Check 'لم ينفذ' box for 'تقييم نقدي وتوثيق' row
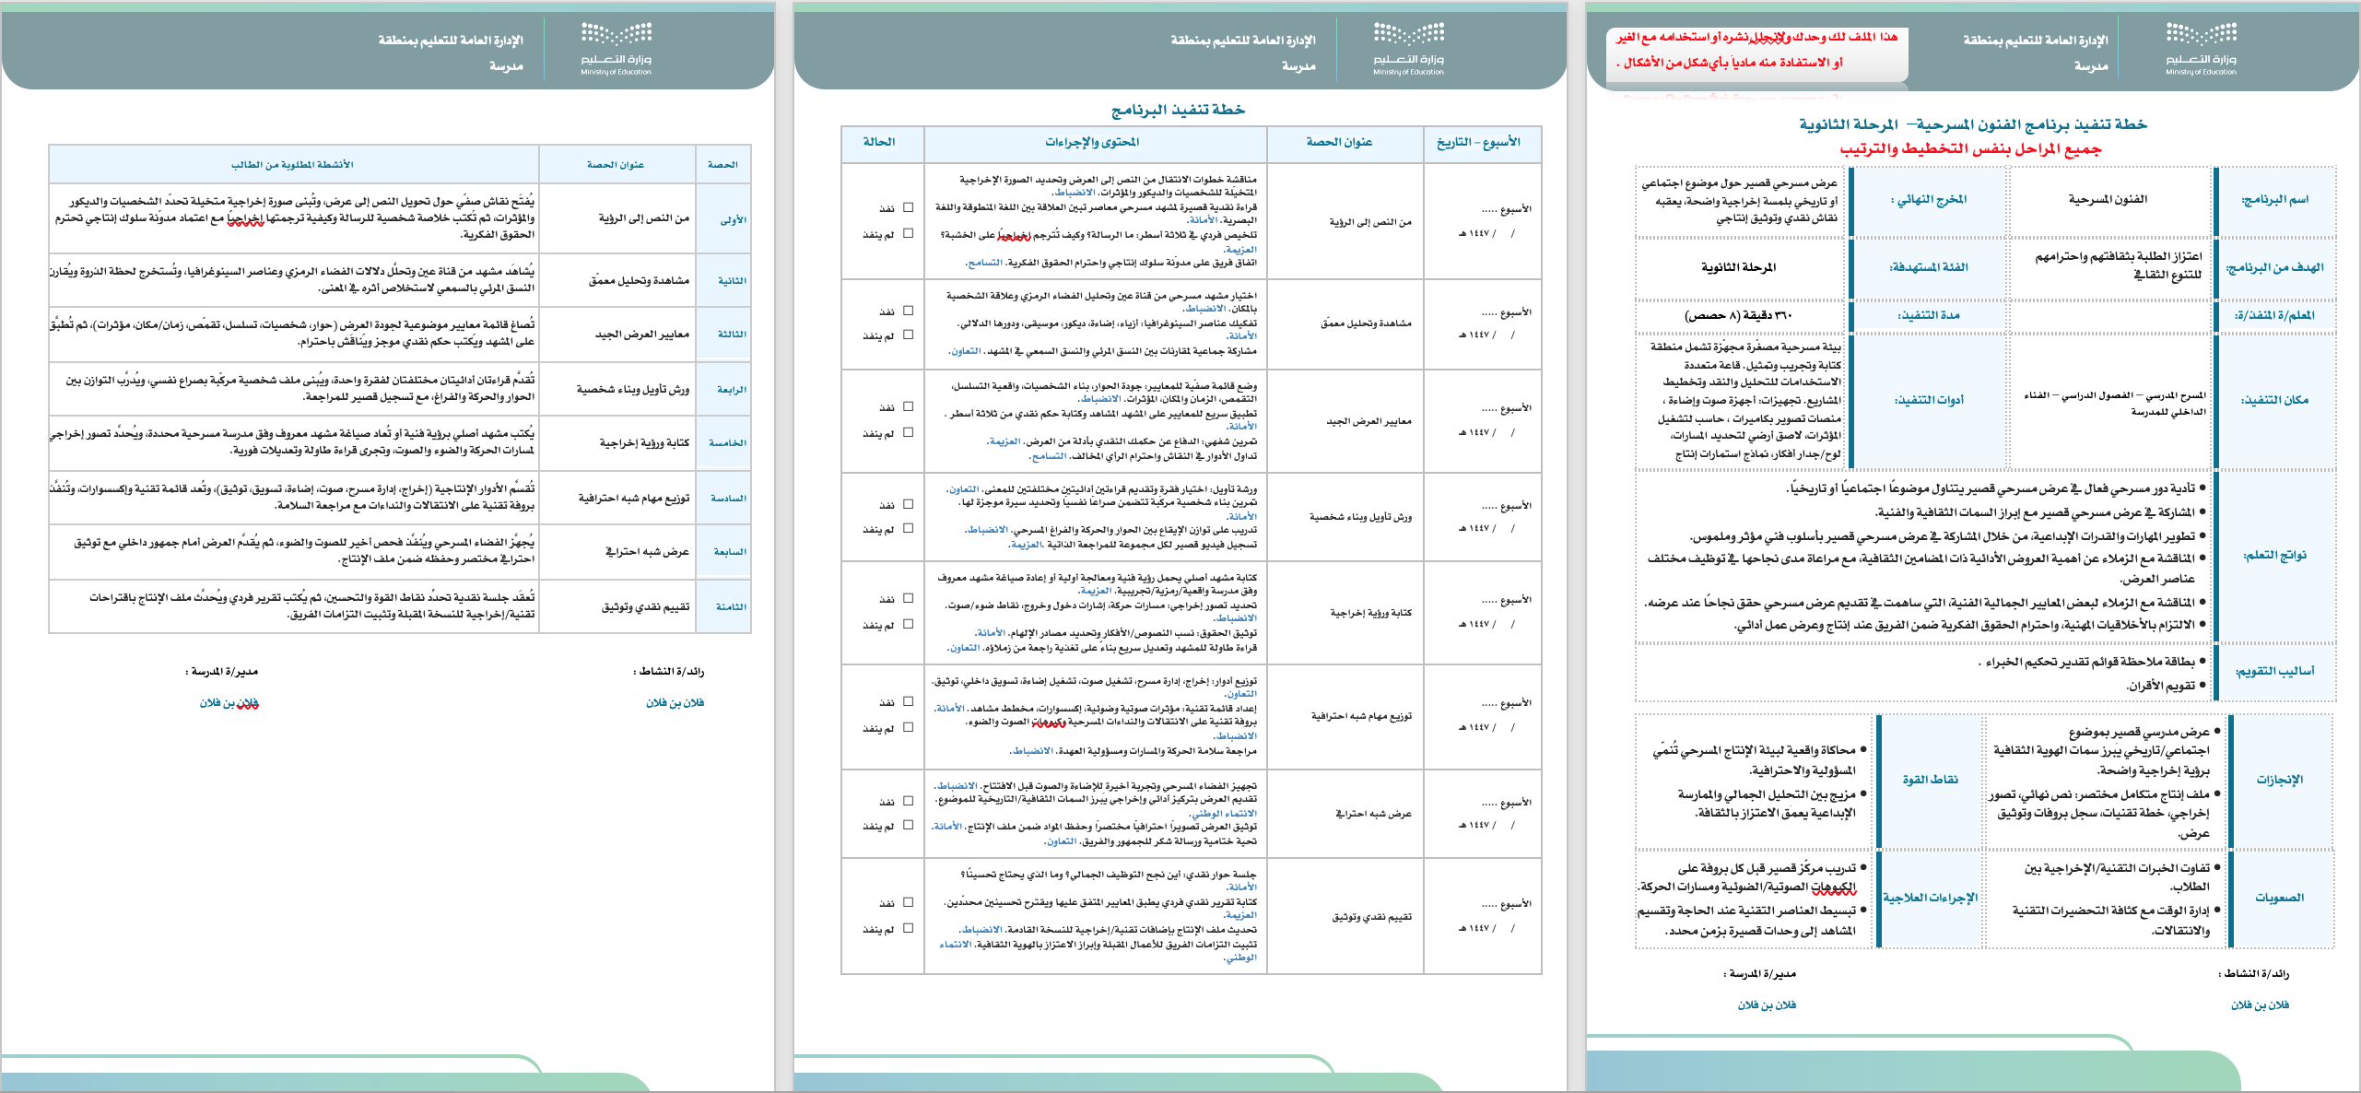Image resolution: width=2361 pixels, height=1093 pixels. click(x=908, y=928)
